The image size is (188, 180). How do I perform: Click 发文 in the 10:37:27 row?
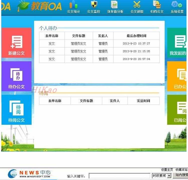[x=52, y=43]
